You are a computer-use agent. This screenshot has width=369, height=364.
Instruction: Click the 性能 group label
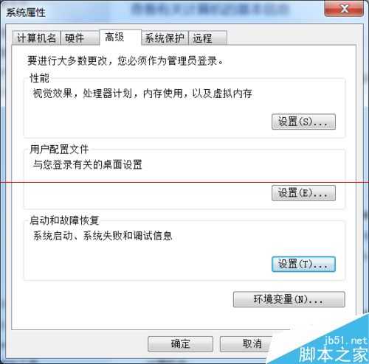[39, 78]
